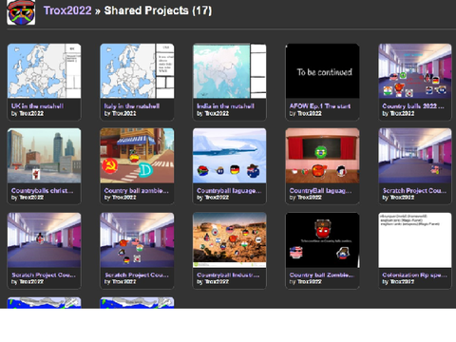Click the author link under UK in the nutshell
The image size is (456, 342).
(31, 113)
